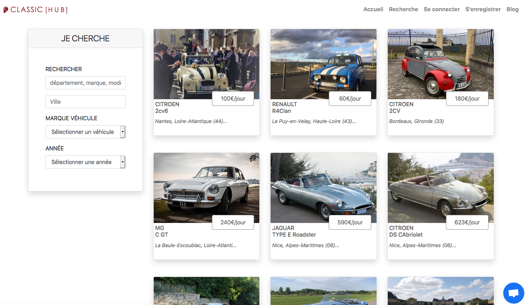Click the 590€/jour price tag
Viewport: 532px width, 305px height.
pyautogui.click(x=350, y=222)
